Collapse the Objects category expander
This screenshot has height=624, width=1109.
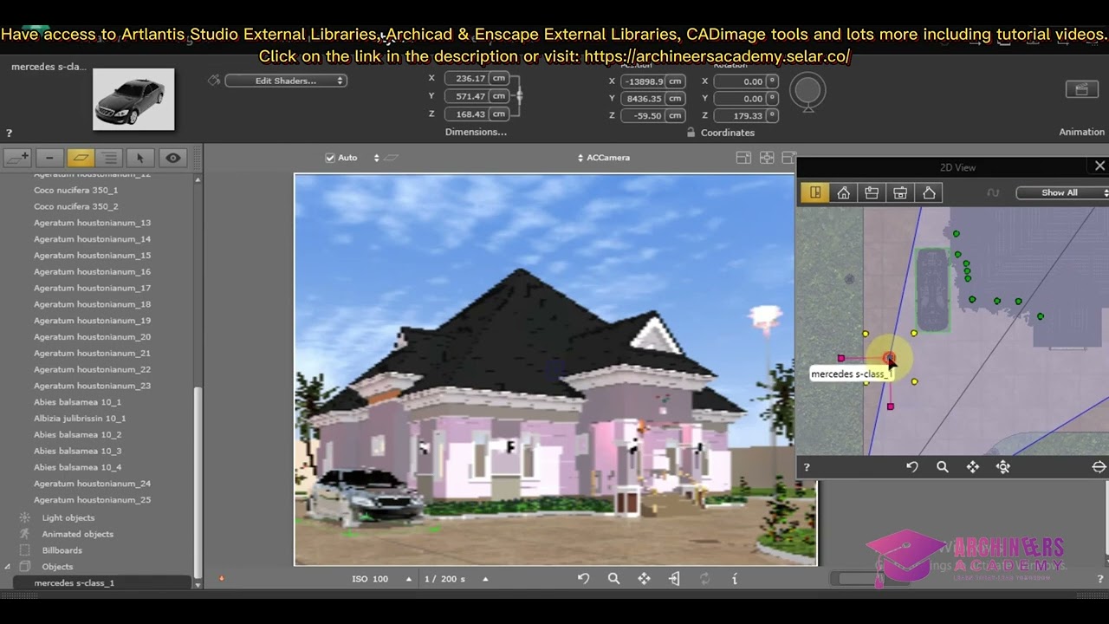[x=8, y=567]
